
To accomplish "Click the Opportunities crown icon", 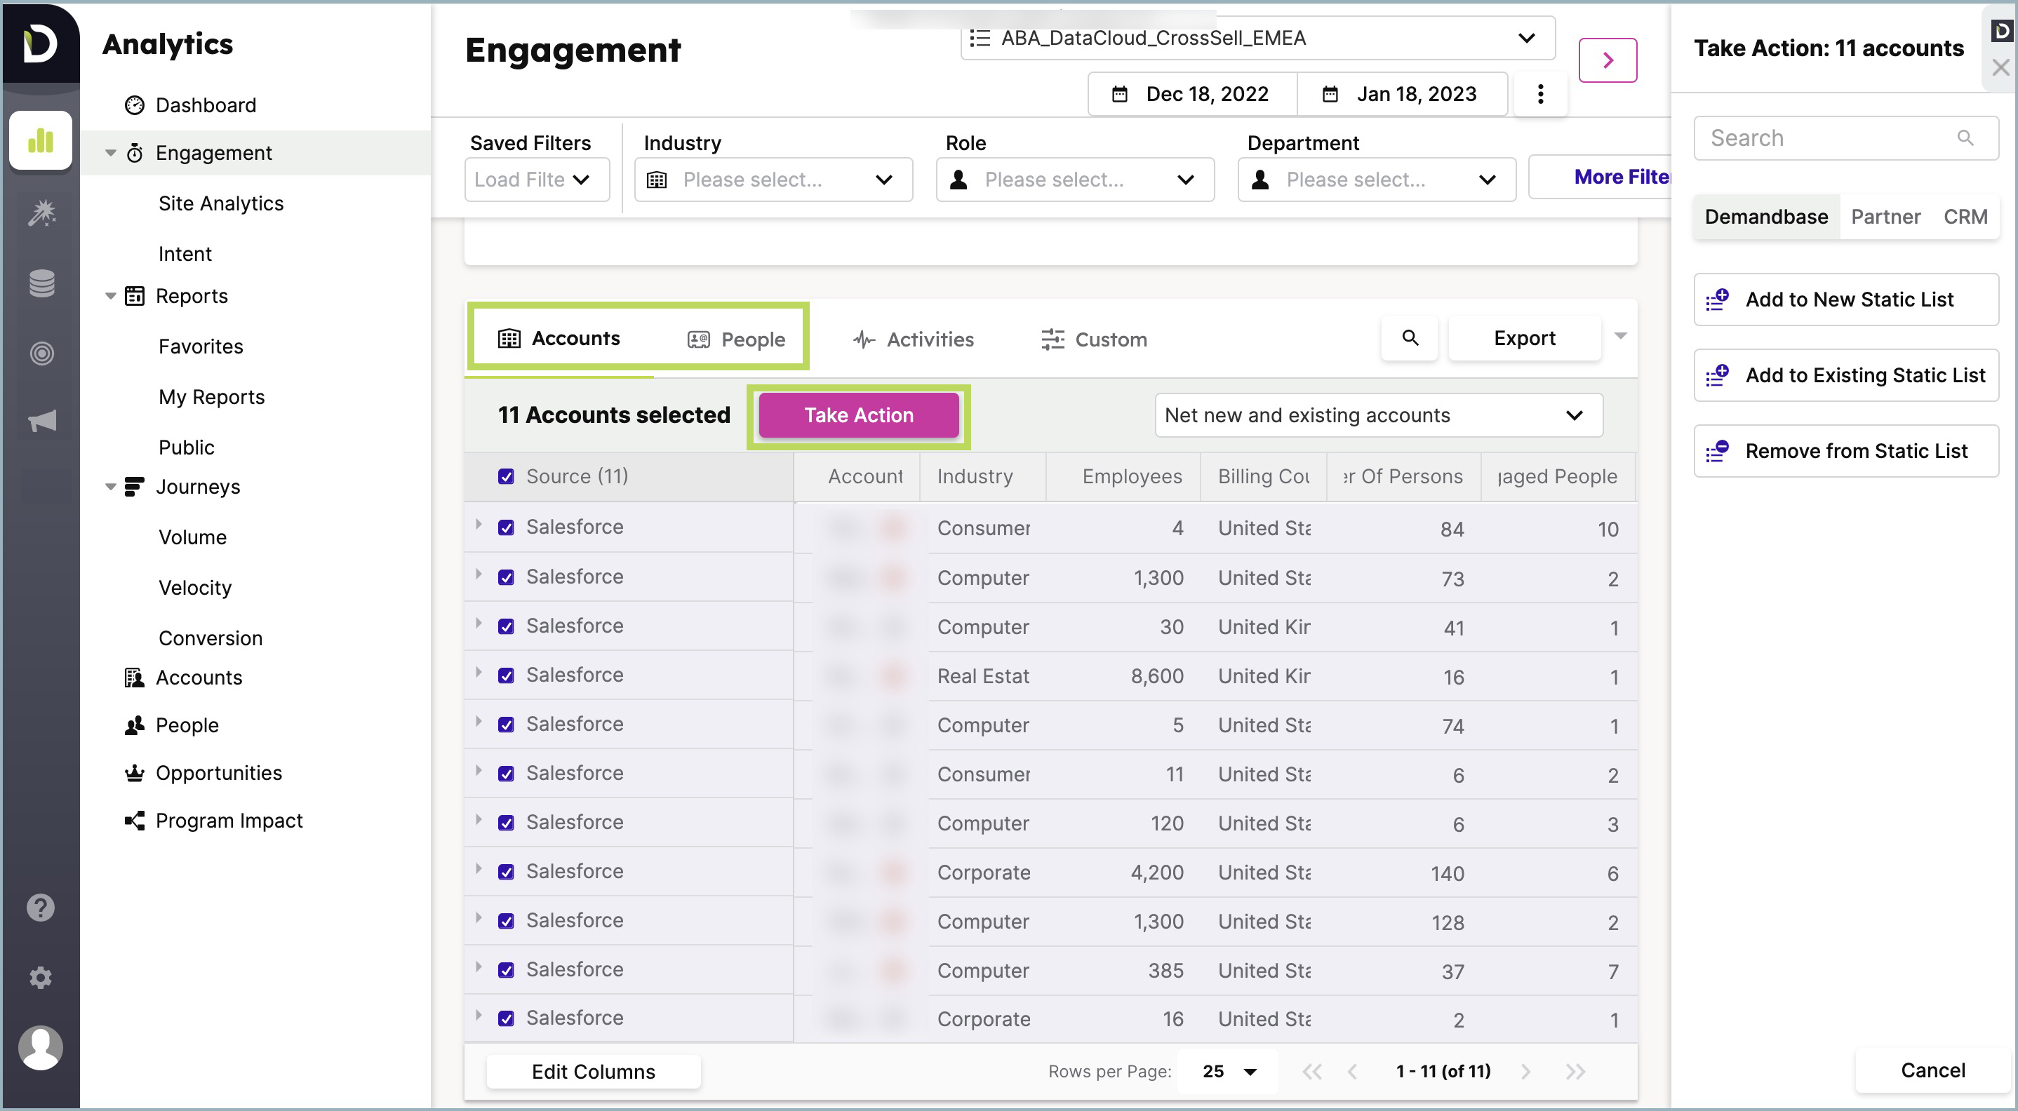I will [135, 773].
